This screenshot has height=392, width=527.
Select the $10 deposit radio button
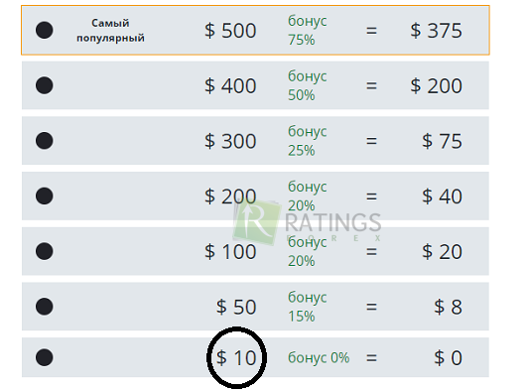click(45, 357)
